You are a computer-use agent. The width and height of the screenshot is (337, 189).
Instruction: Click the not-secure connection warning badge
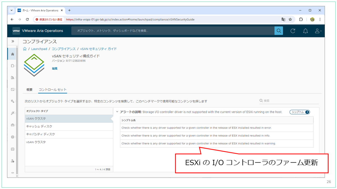(x=49, y=20)
